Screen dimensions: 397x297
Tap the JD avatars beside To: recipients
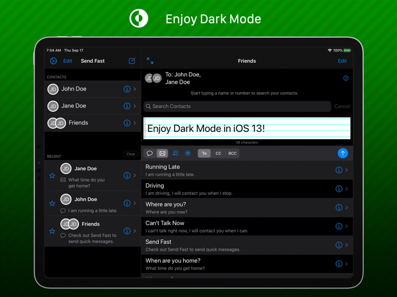(x=153, y=78)
